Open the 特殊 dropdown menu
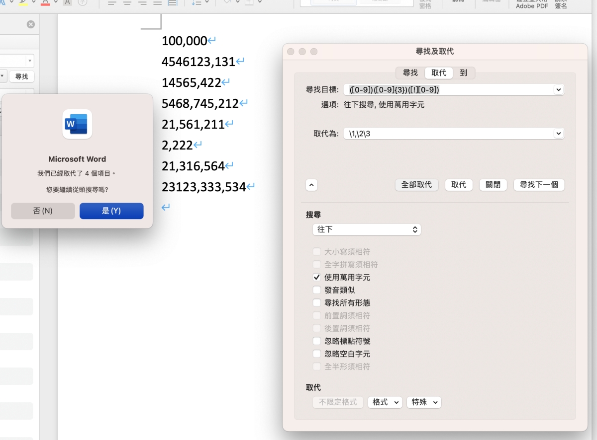The image size is (597, 440). 424,402
